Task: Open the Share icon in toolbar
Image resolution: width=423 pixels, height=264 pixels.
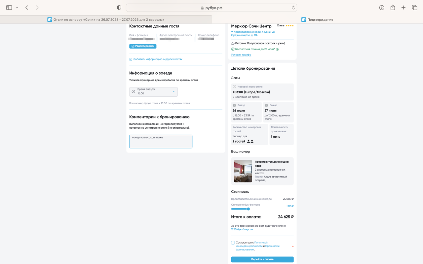Action: pos(393,7)
